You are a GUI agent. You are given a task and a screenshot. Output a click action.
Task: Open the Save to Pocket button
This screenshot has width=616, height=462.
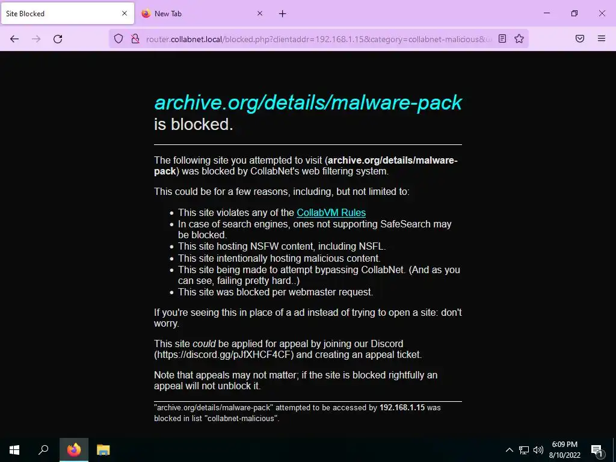click(x=580, y=38)
